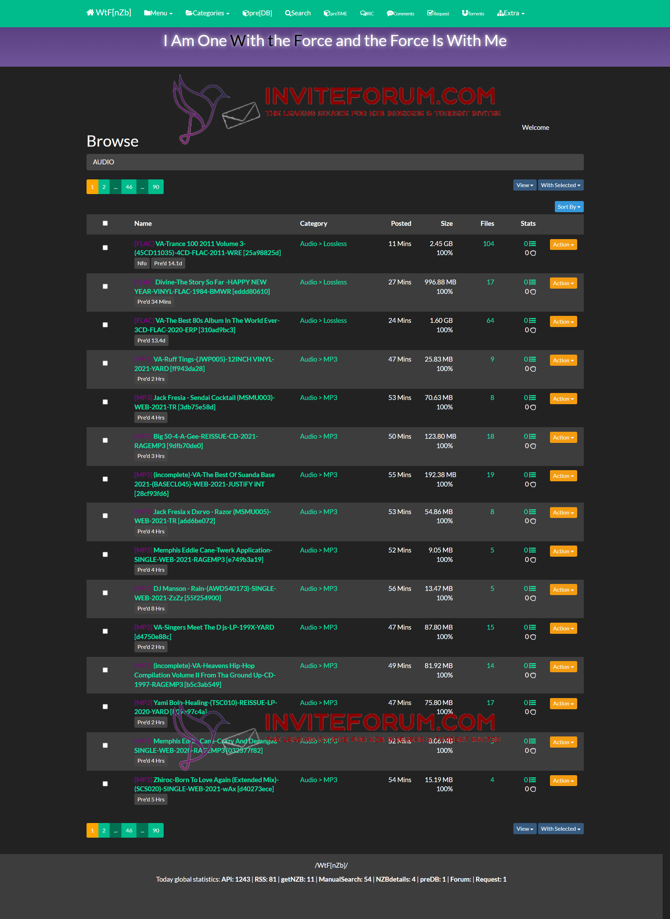Open Action dropdown for Zhiroc-Born To Love Again

(563, 781)
